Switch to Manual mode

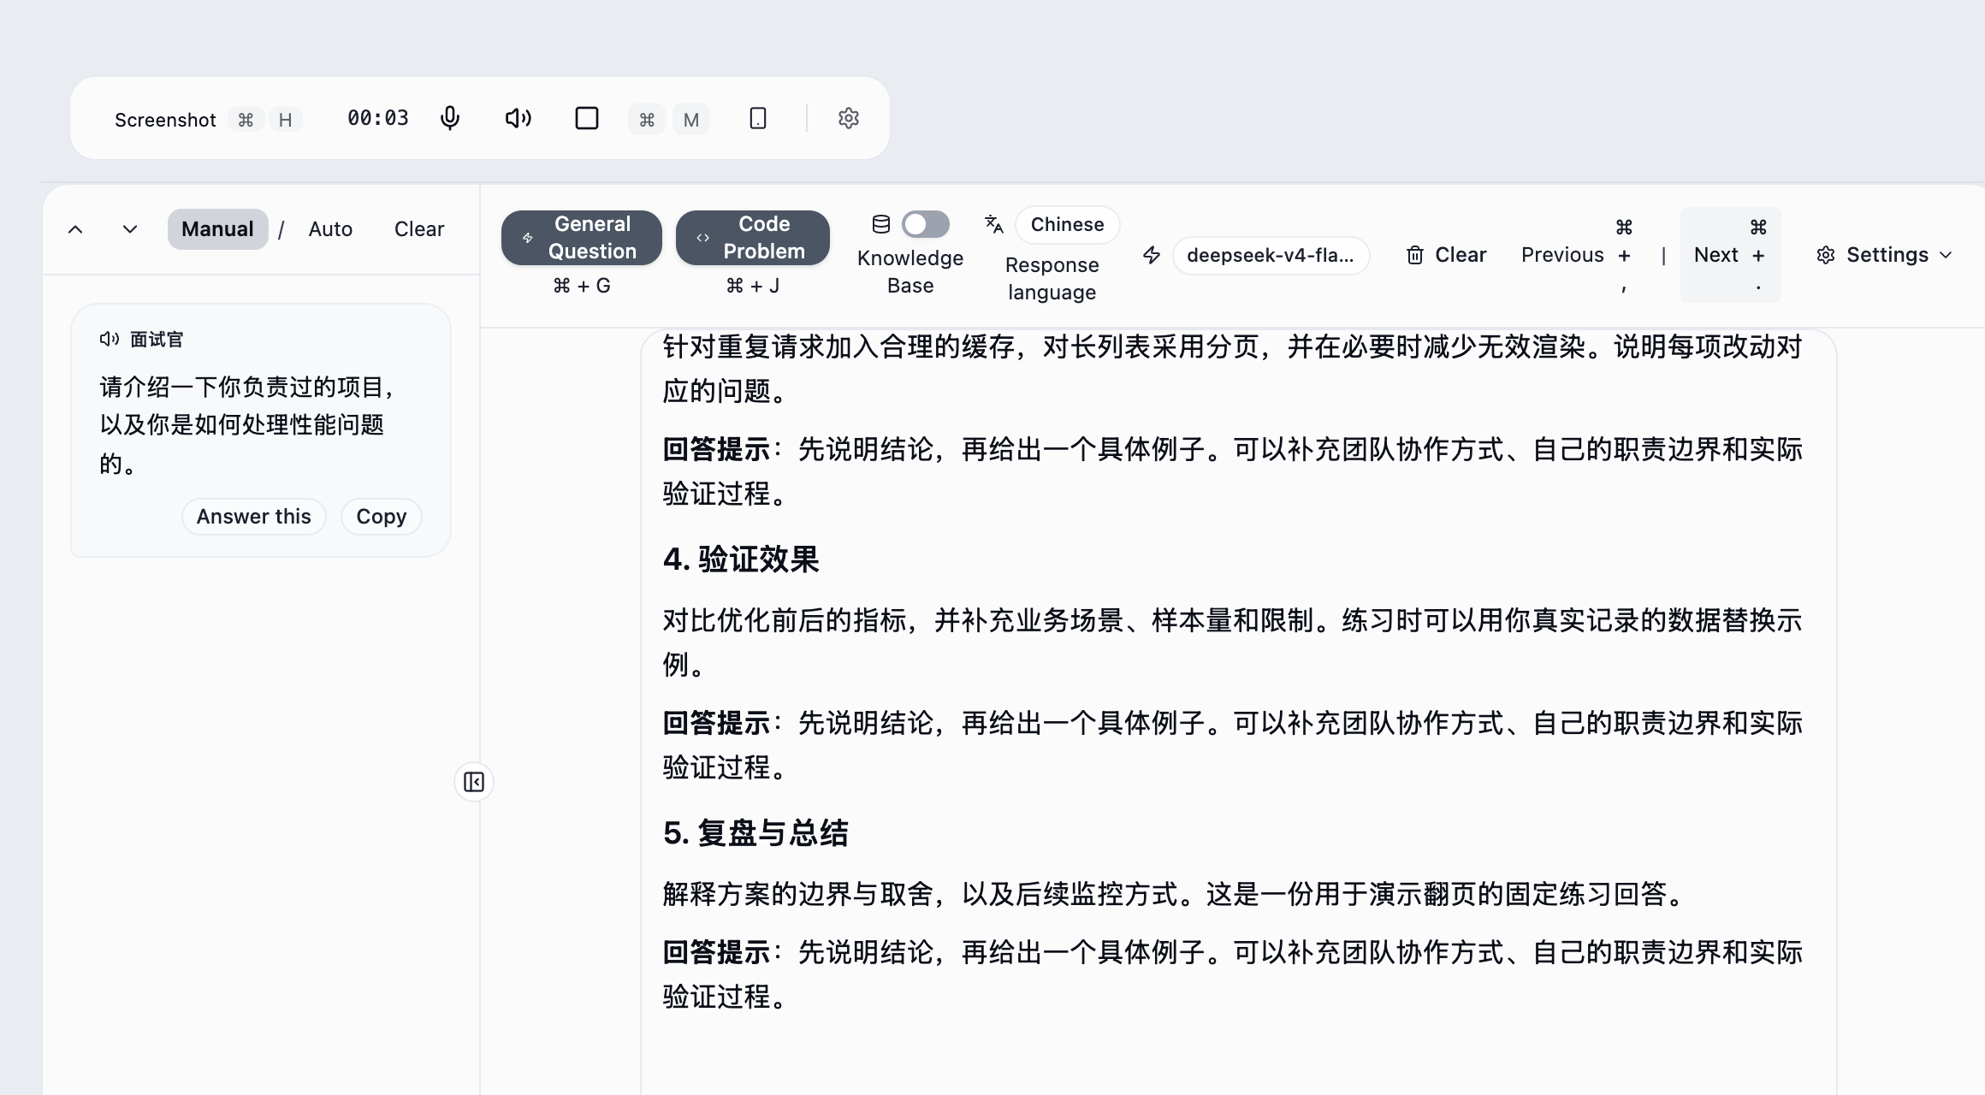[x=217, y=229]
